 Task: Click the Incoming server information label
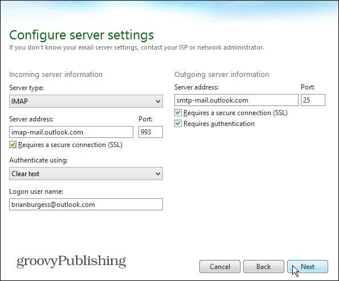pyautogui.click(x=56, y=75)
